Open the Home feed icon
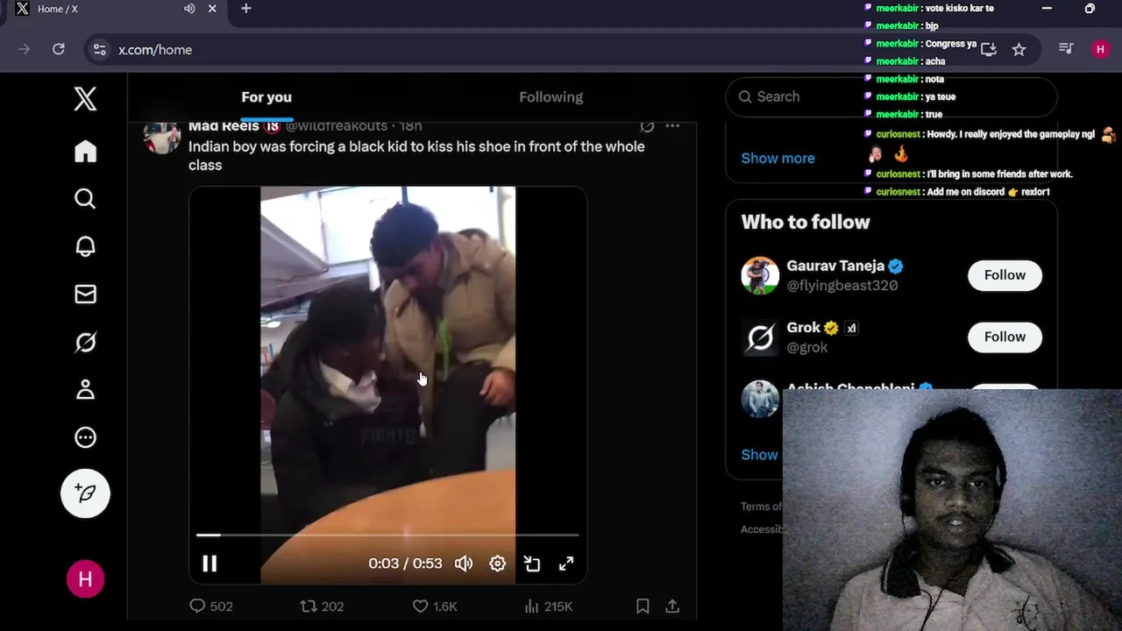The height and width of the screenshot is (631, 1122). coord(85,152)
